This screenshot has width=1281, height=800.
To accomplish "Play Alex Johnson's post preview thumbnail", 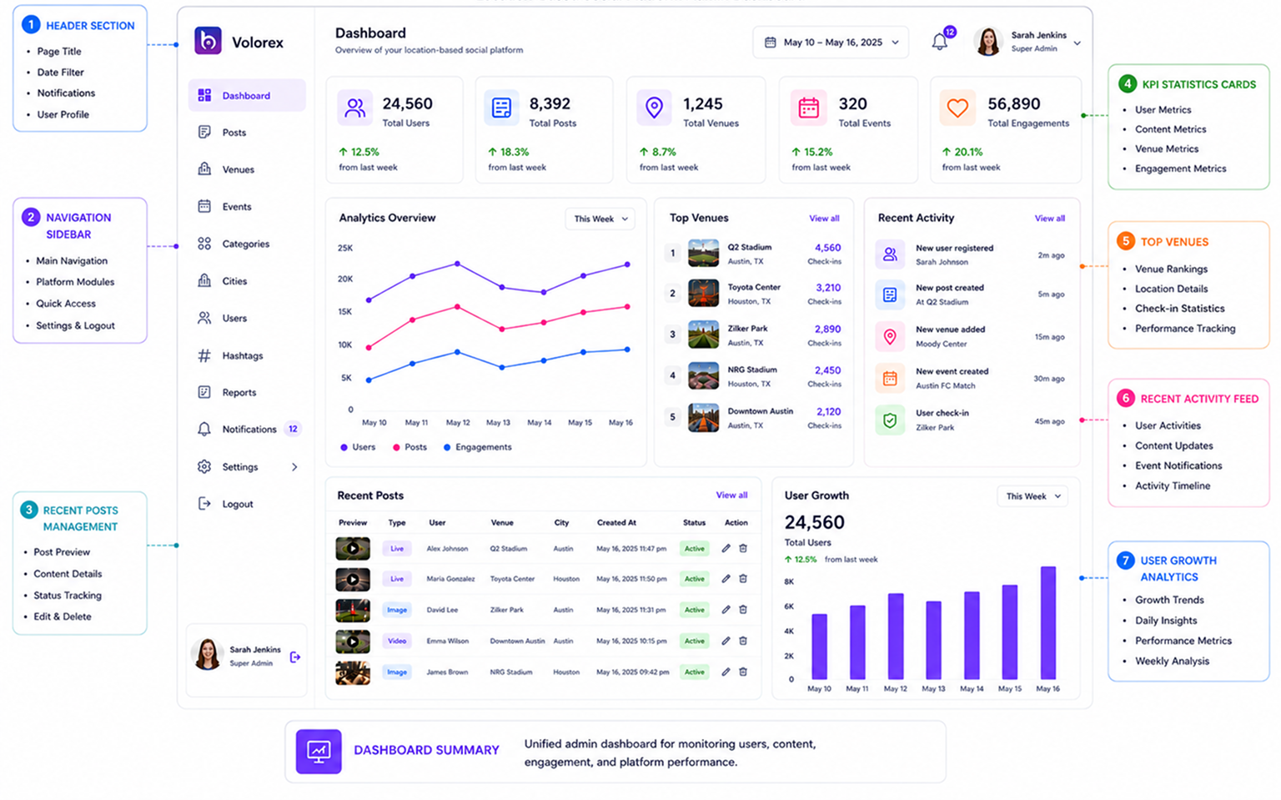I will coord(353,548).
